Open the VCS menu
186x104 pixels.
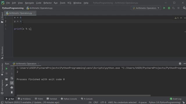[69, 3]
